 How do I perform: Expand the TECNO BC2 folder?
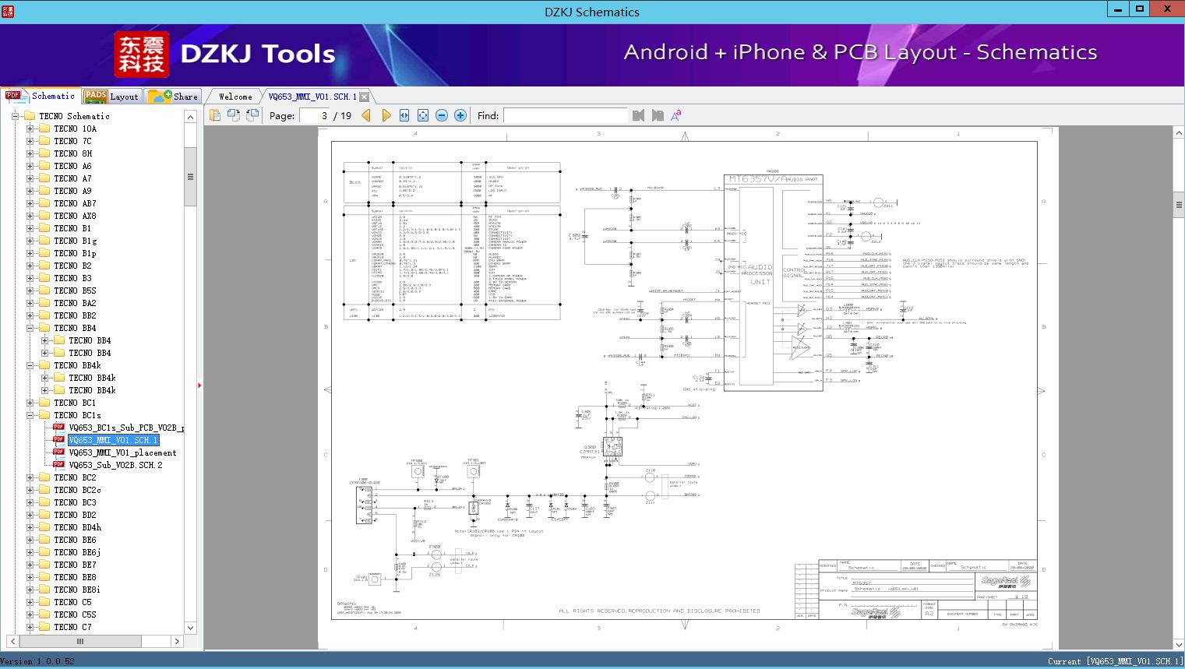[30, 477]
